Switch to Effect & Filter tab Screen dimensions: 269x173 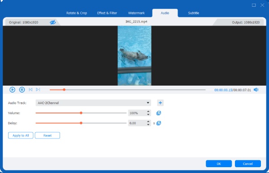[x=107, y=13]
